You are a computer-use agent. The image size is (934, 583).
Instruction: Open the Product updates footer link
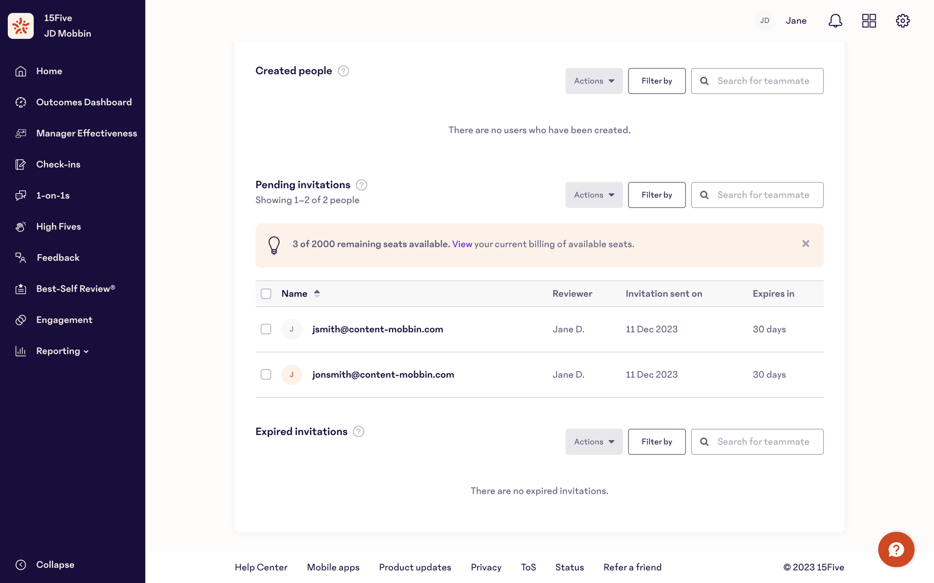point(415,567)
